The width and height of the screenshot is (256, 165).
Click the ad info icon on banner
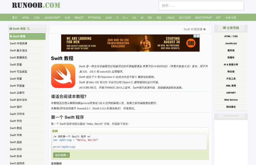(x=195, y=36)
